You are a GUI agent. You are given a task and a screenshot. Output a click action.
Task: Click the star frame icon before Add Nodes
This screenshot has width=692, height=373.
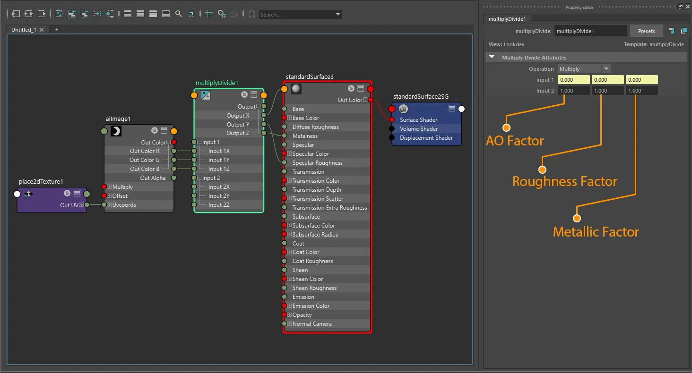pyautogui.click(x=59, y=14)
